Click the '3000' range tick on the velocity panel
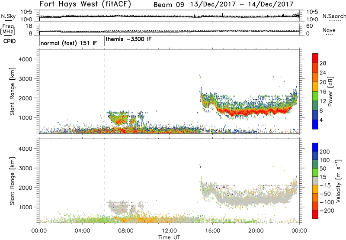The width and height of the screenshot is (346, 240). click(x=26, y=168)
